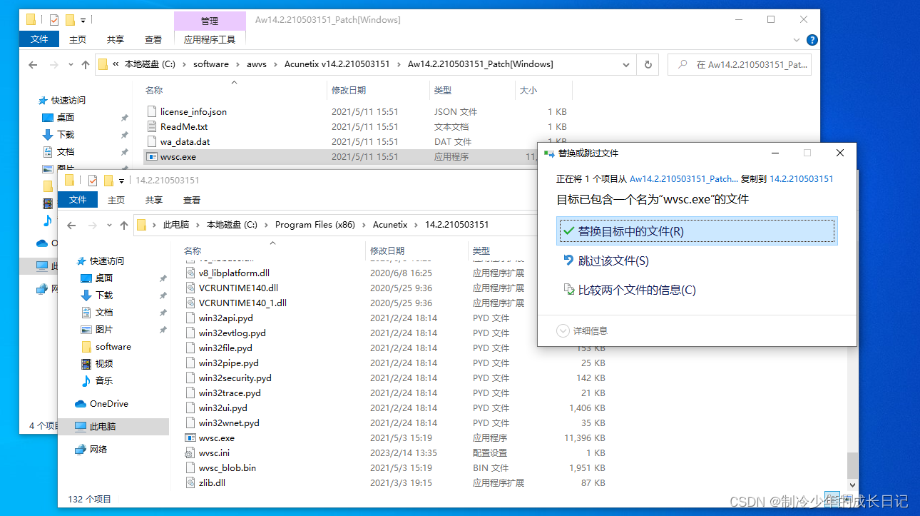
Task: Click awvs breadcrumb in back window address bar
Action: 257,64
